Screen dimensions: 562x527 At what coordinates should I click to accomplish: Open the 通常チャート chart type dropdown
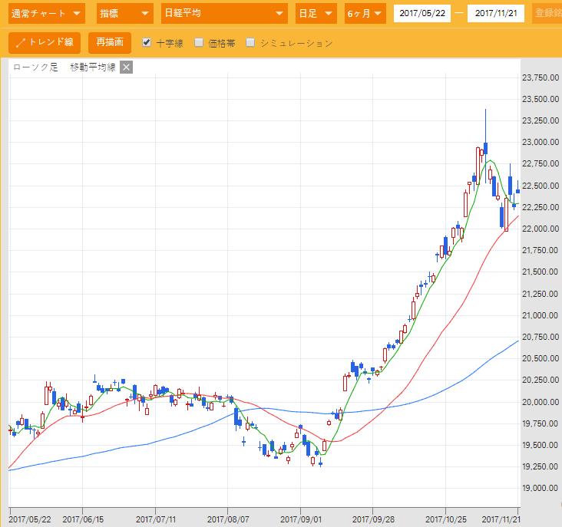coord(45,13)
